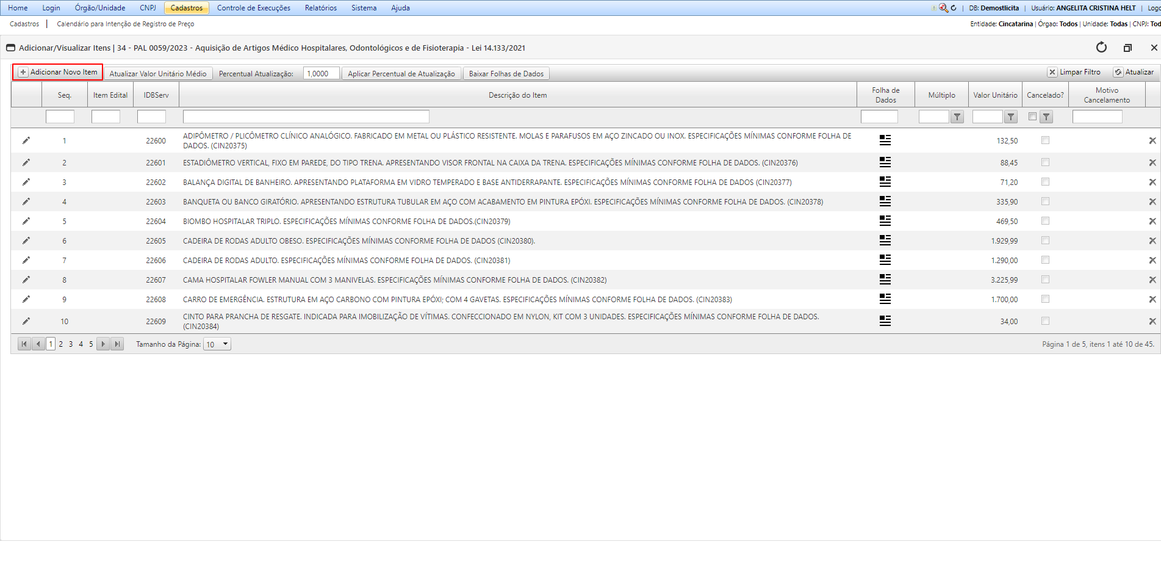
Task: Open the Controle de Execuções menu
Action: [253, 8]
